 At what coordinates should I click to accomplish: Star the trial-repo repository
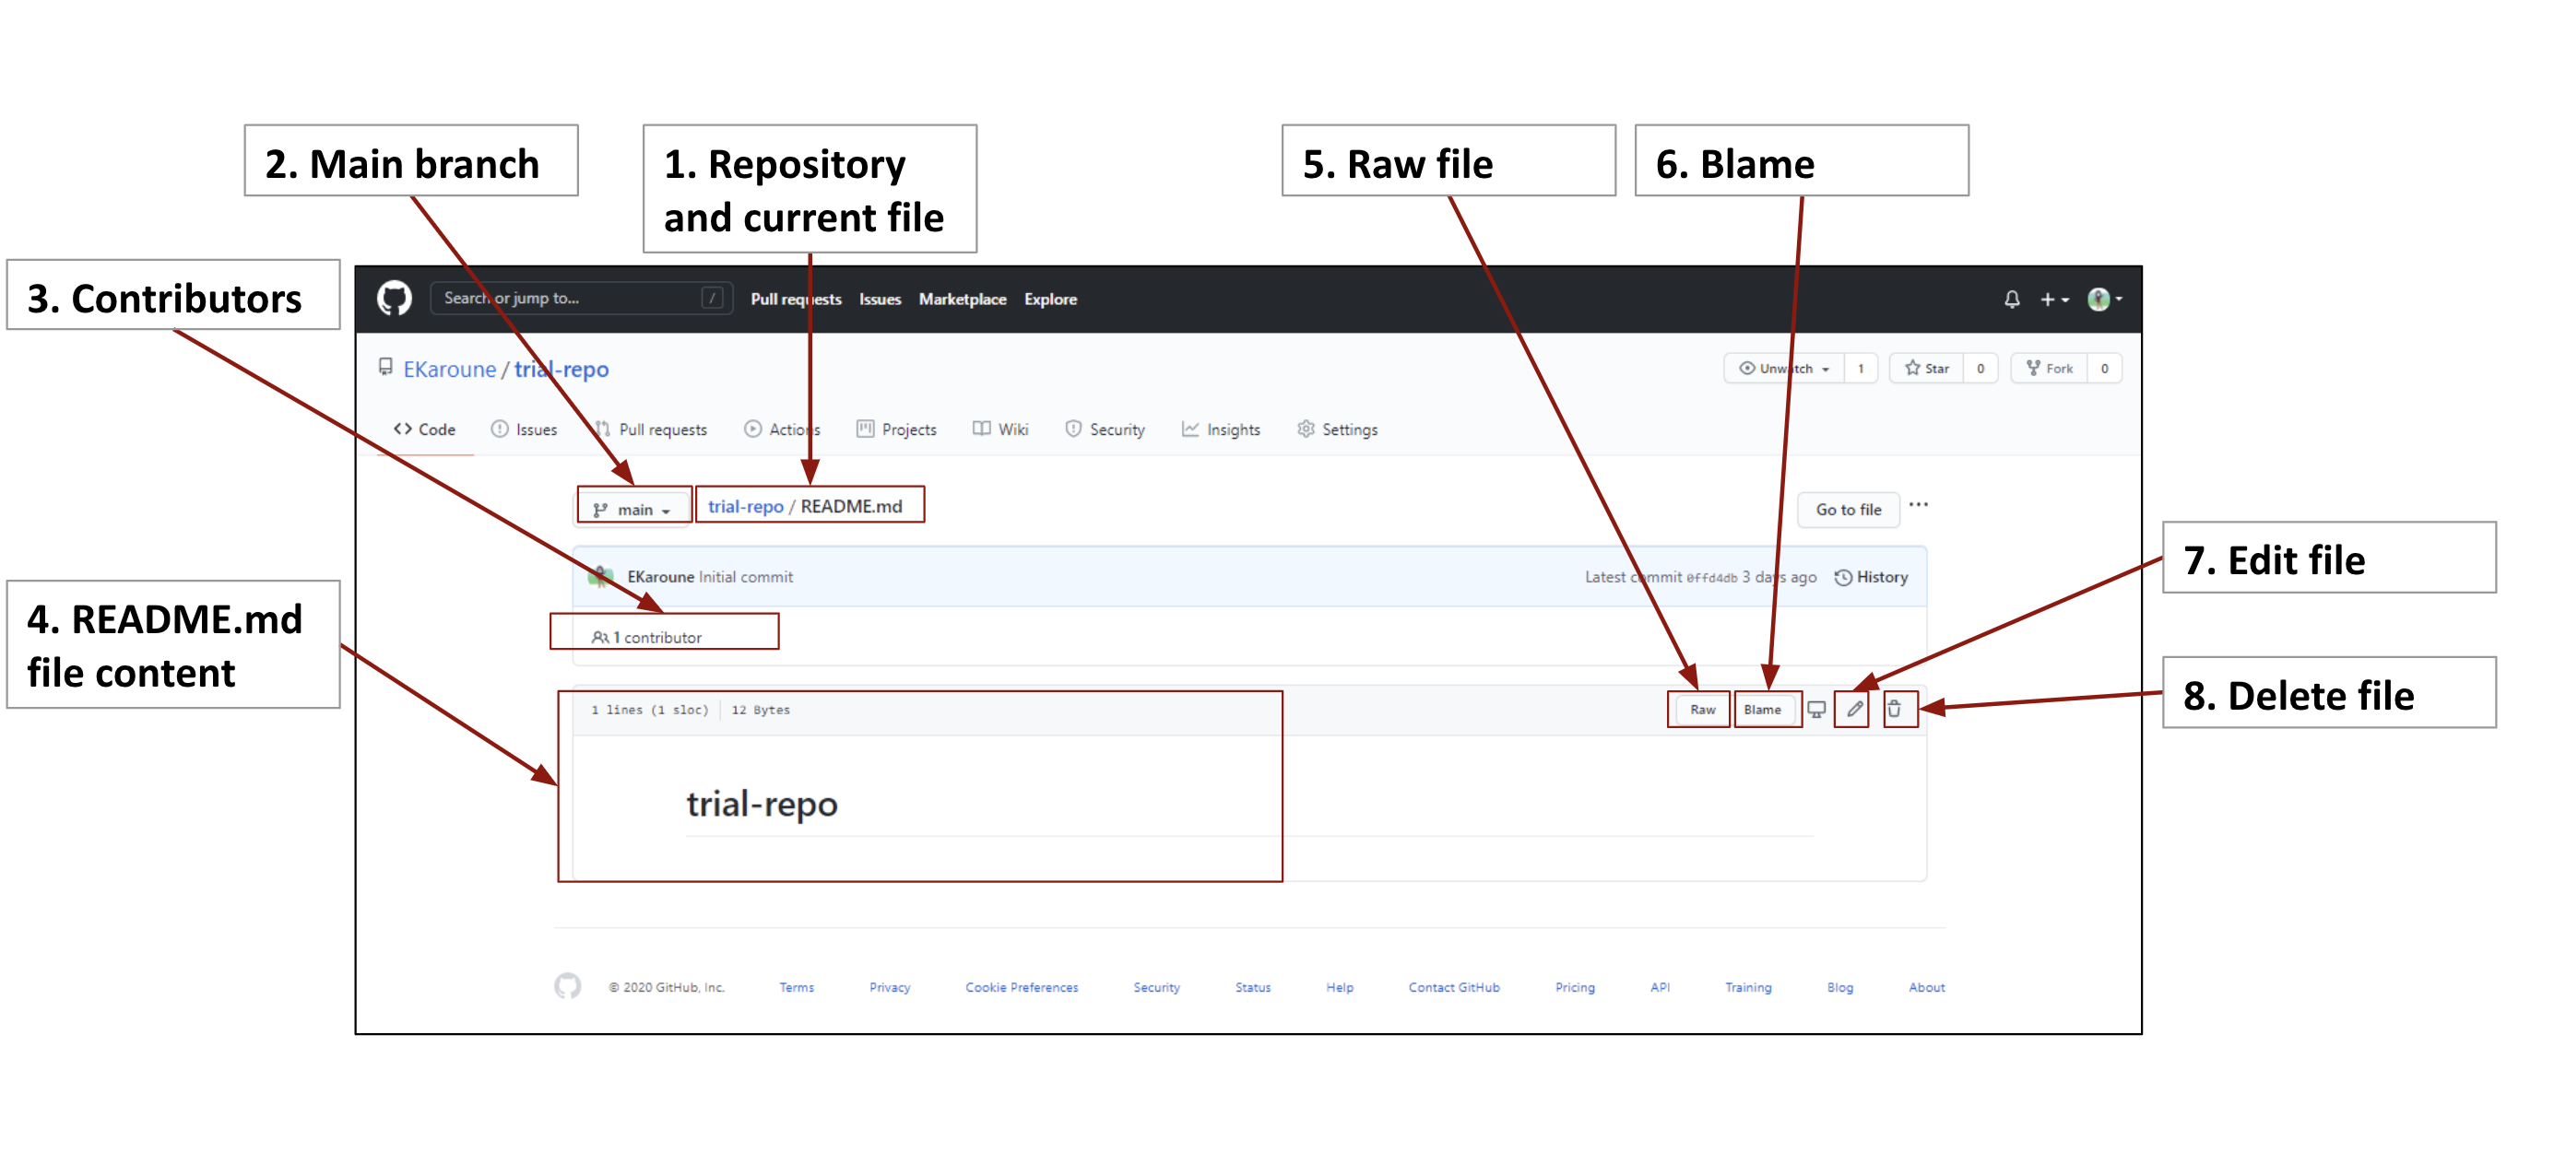click(x=1930, y=368)
